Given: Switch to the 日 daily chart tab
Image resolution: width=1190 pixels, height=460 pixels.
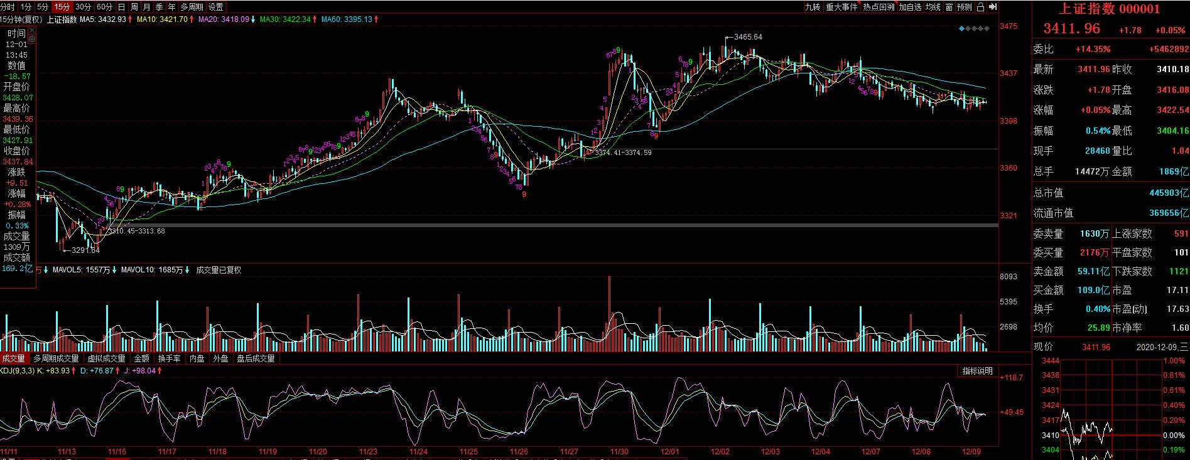Looking at the screenshot, I should point(121,7).
